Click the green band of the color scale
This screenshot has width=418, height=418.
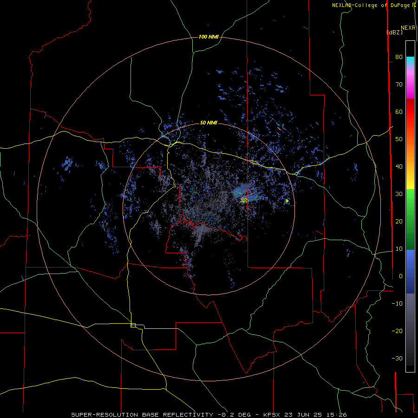[x=410, y=219]
